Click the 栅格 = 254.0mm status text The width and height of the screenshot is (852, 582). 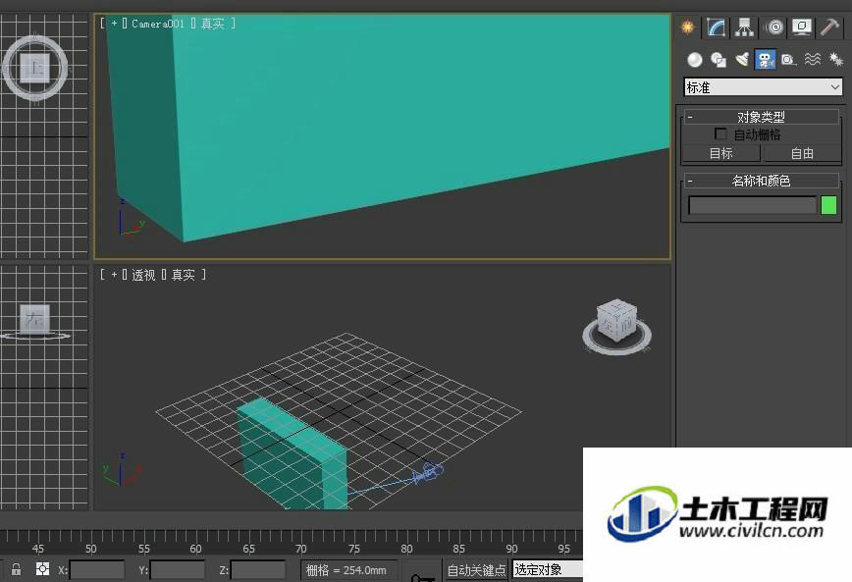[x=346, y=570]
